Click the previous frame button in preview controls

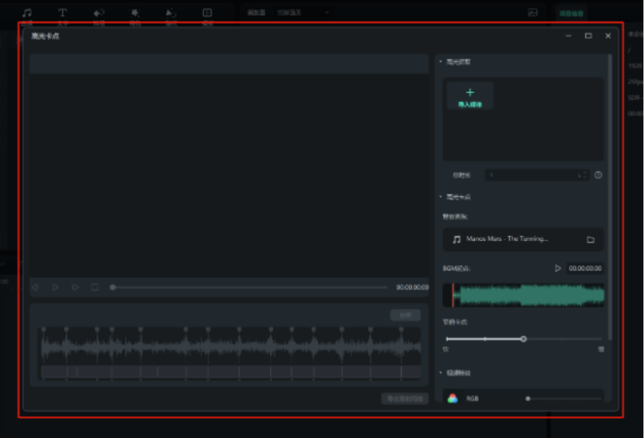point(35,287)
